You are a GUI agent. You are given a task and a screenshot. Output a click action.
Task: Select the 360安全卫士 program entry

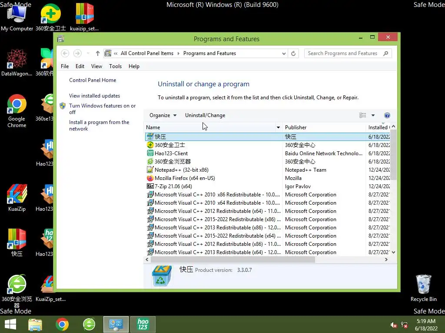coord(267,145)
